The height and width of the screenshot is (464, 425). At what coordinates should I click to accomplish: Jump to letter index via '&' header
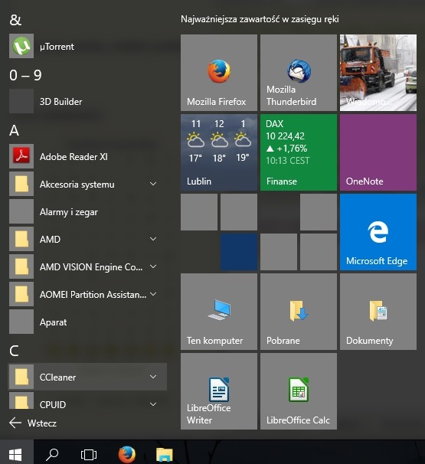tap(15, 20)
